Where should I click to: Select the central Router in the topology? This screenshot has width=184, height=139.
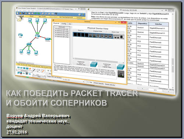pos(37,36)
